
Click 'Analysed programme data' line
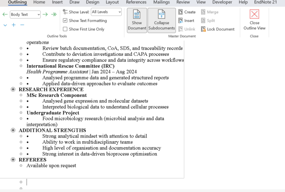(105, 78)
